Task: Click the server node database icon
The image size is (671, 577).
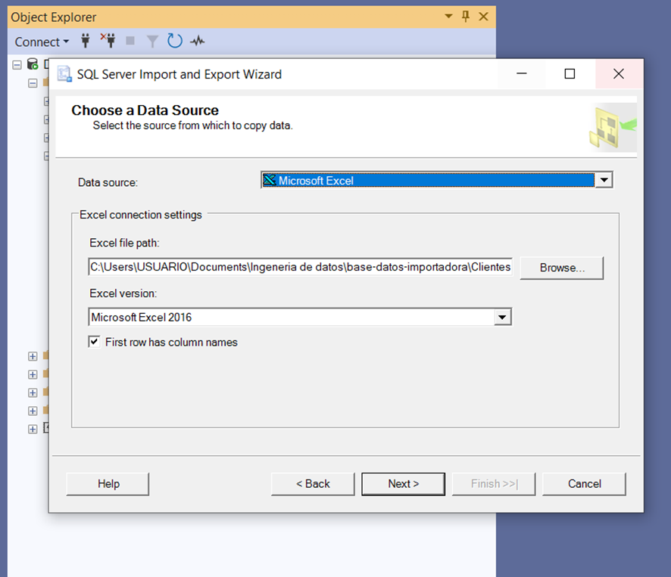Action: pos(33,64)
